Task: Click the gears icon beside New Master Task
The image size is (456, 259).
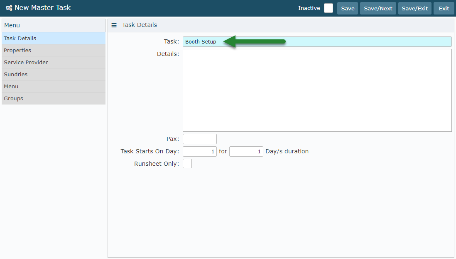Action: click(9, 8)
